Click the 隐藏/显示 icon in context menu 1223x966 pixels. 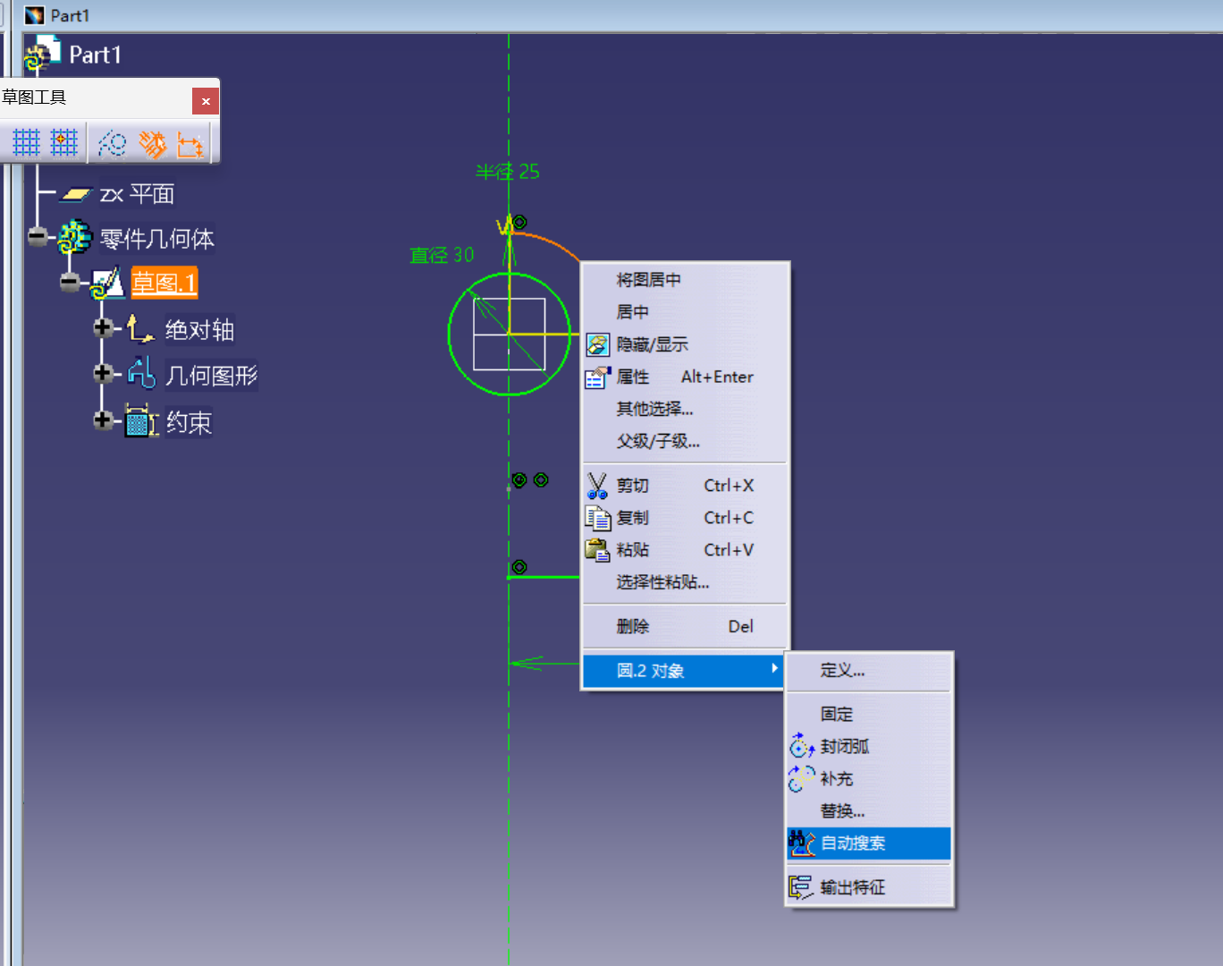pos(597,344)
